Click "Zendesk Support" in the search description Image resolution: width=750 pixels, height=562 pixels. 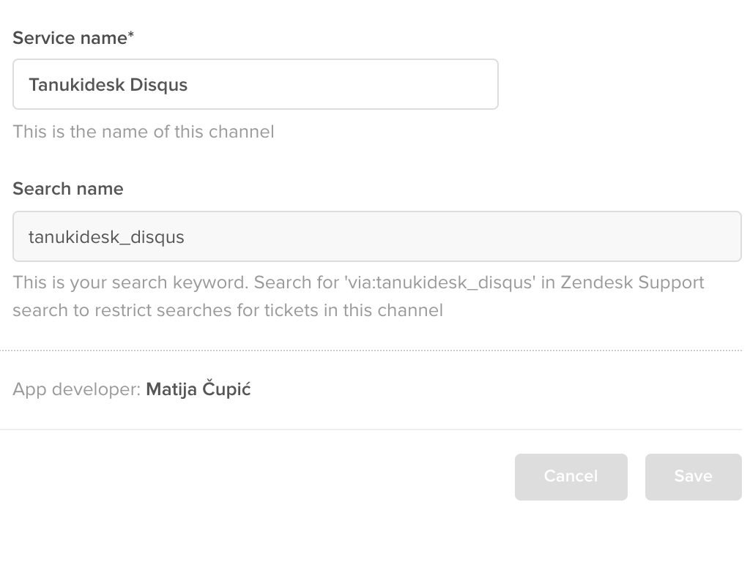[x=632, y=282]
